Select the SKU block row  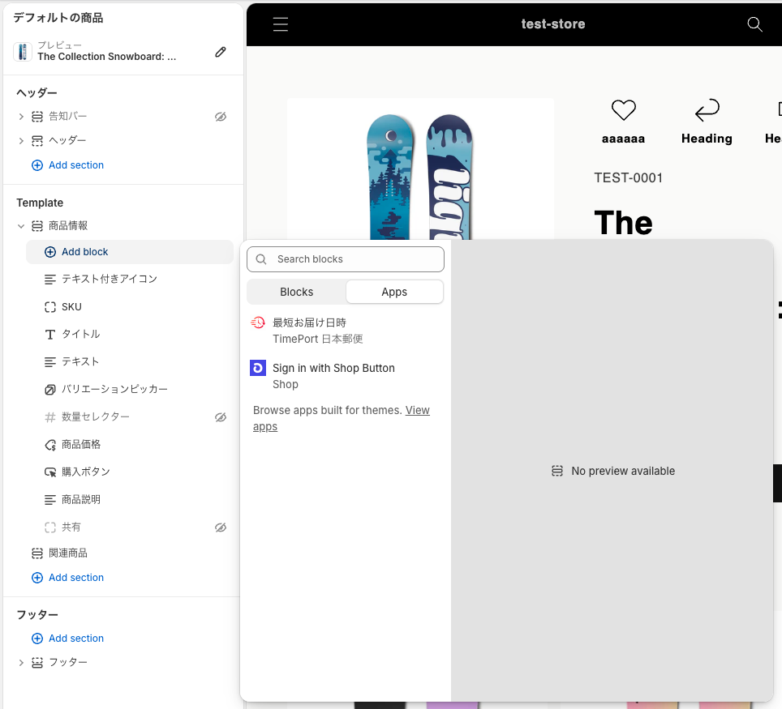click(x=130, y=307)
